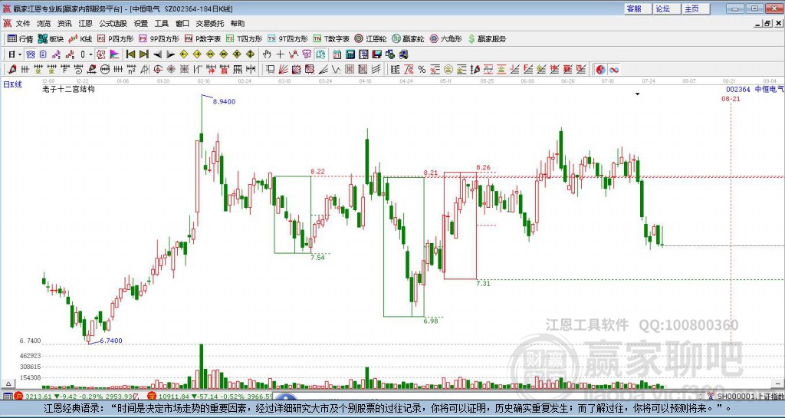This screenshot has height=418, width=785.
Task: Open the 板块 sector view
Action: [x=51, y=38]
